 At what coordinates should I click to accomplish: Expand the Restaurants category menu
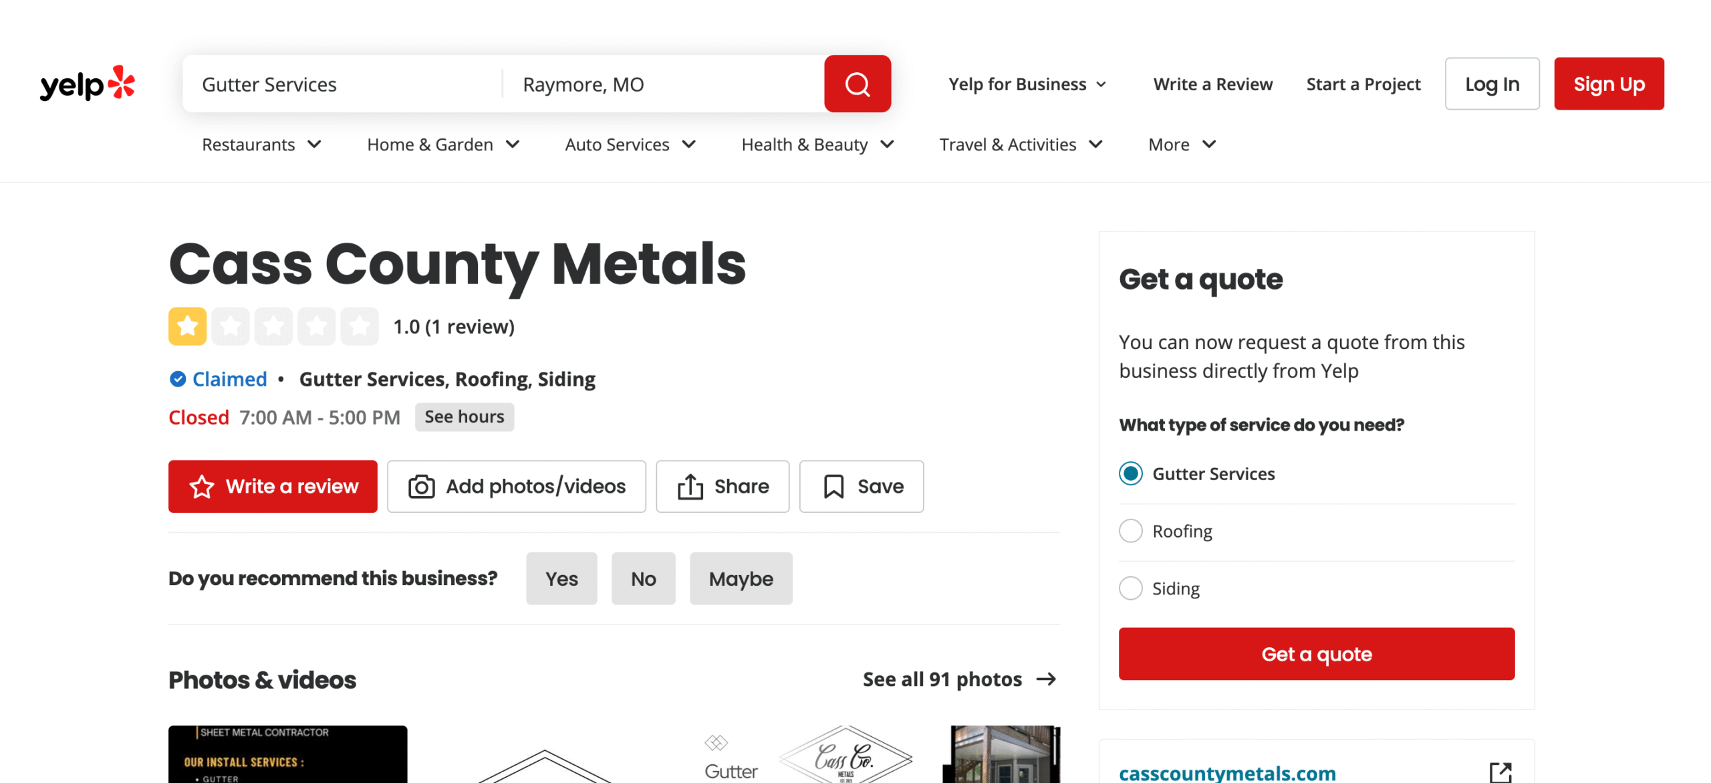(261, 144)
